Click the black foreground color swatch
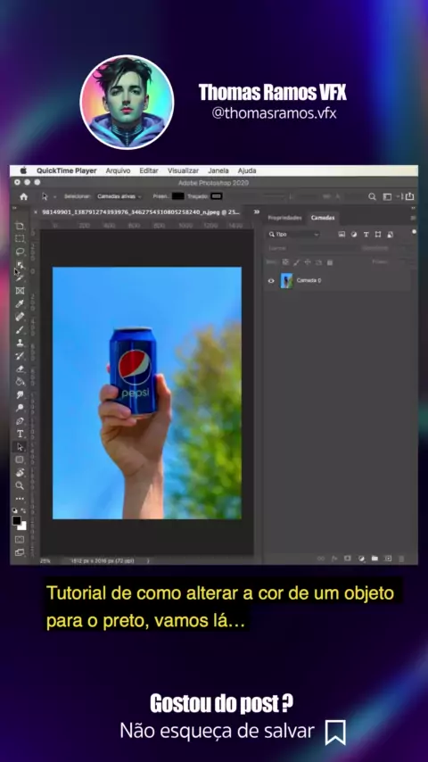The height and width of the screenshot is (762, 428). 17,520
